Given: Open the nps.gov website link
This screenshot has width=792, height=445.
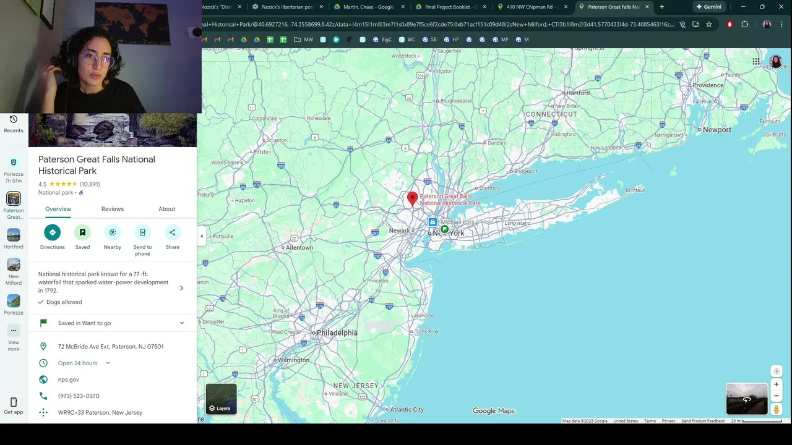Looking at the screenshot, I should (x=69, y=379).
